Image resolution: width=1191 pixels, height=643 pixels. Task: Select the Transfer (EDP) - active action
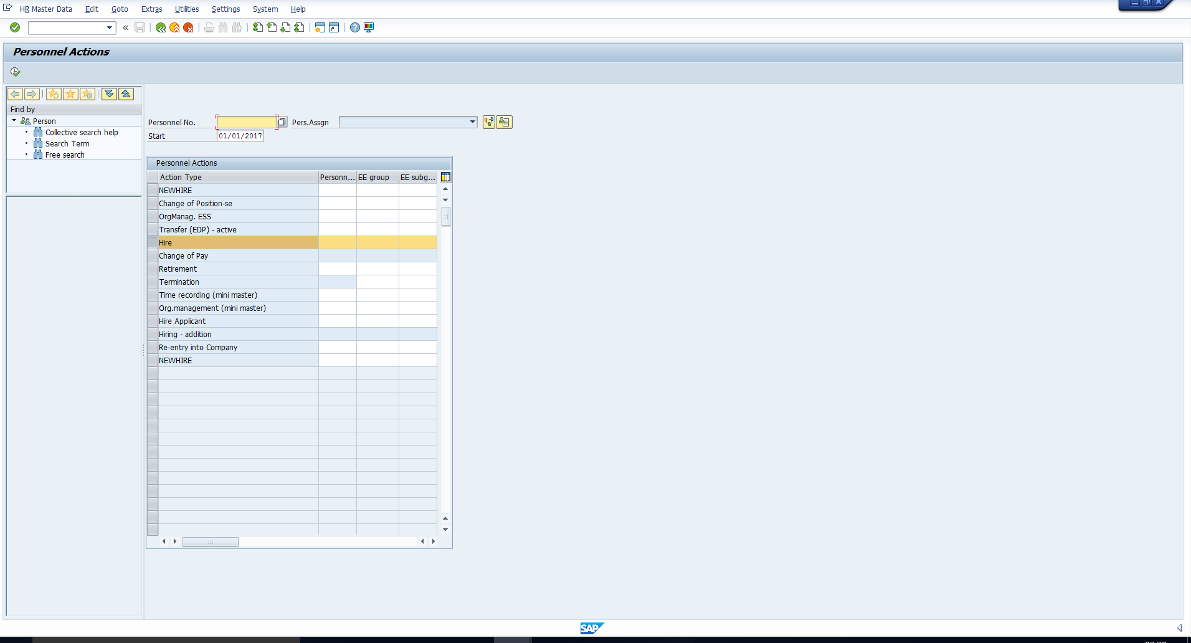(x=238, y=230)
